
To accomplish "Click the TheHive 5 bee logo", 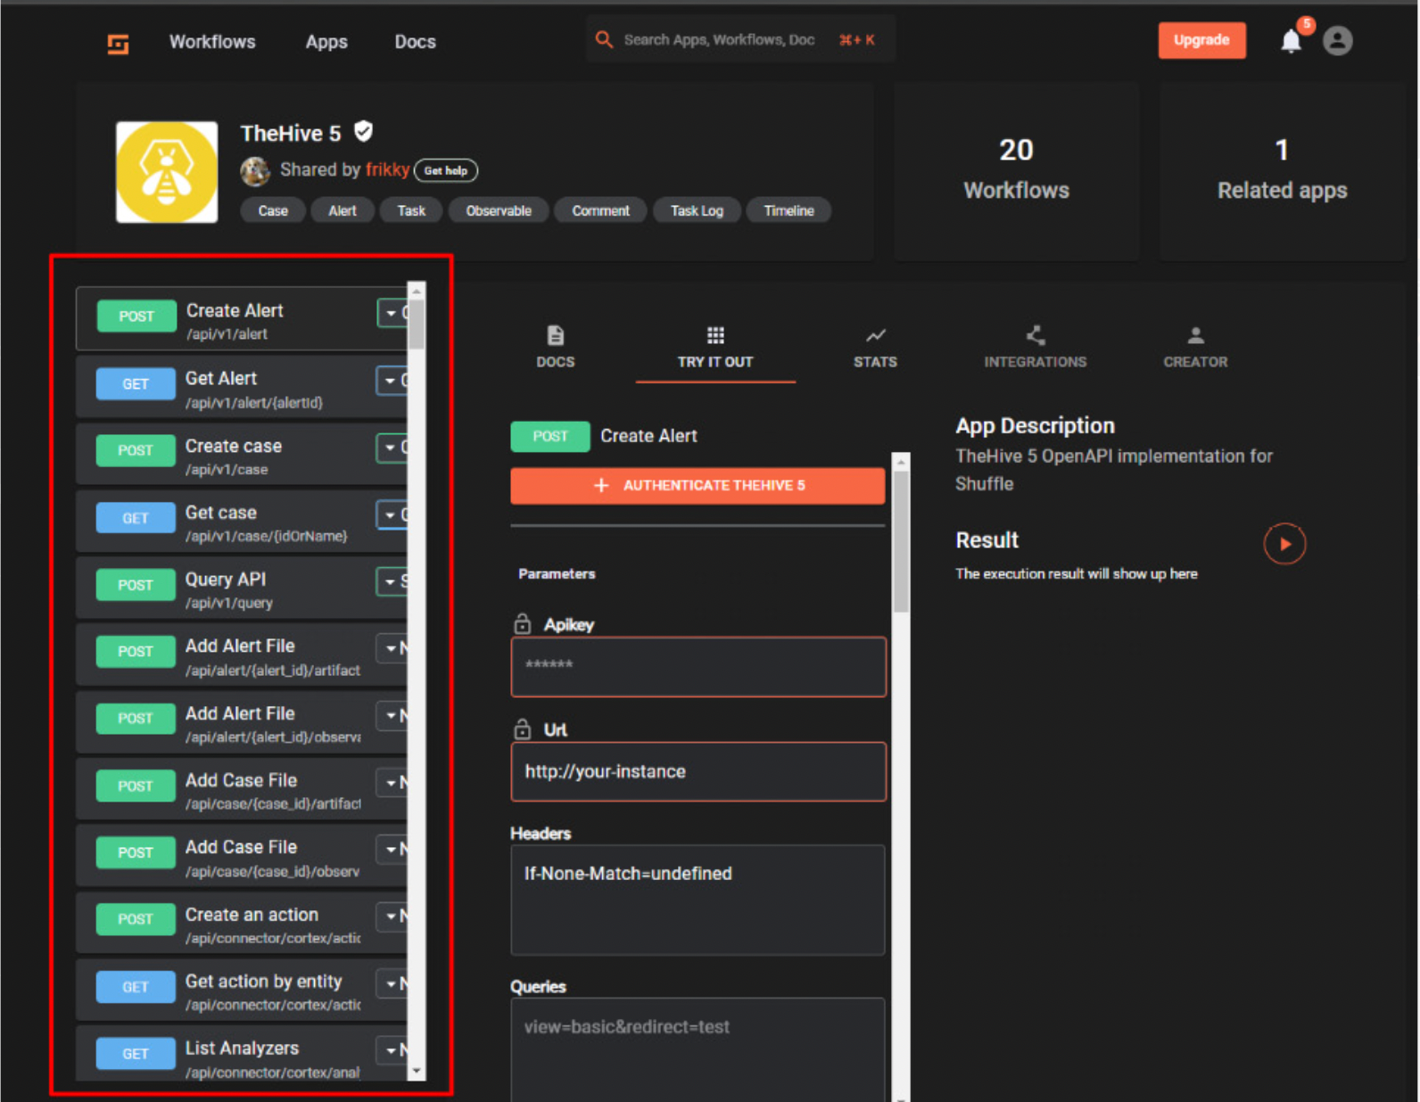I will pos(167,172).
